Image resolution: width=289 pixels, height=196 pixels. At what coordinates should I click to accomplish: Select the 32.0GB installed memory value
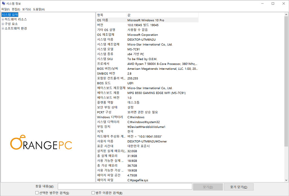click(x=132, y=151)
